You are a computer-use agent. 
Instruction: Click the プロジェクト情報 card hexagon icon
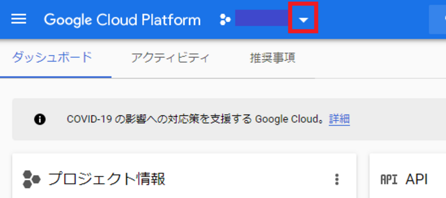(x=32, y=179)
